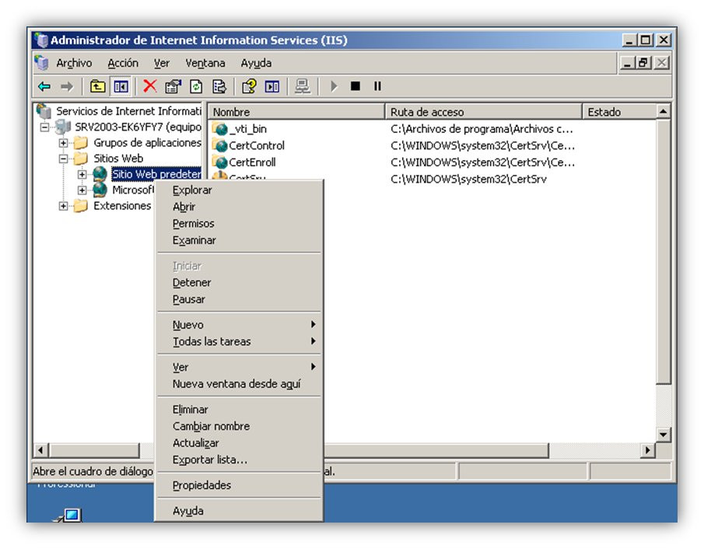Click the connect to computer toolbar icon
Image resolution: width=704 pixels, height=549 pixels.
302,86
